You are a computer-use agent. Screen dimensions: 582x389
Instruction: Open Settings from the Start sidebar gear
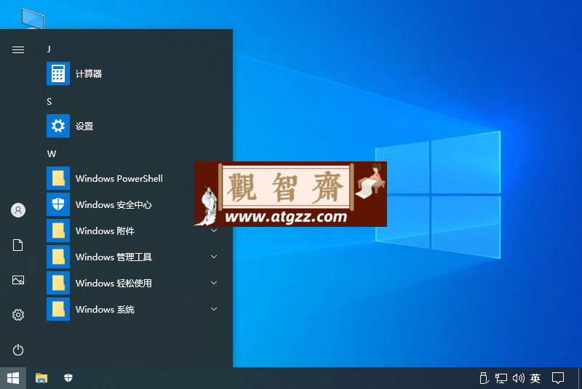(x=17, y=315)
